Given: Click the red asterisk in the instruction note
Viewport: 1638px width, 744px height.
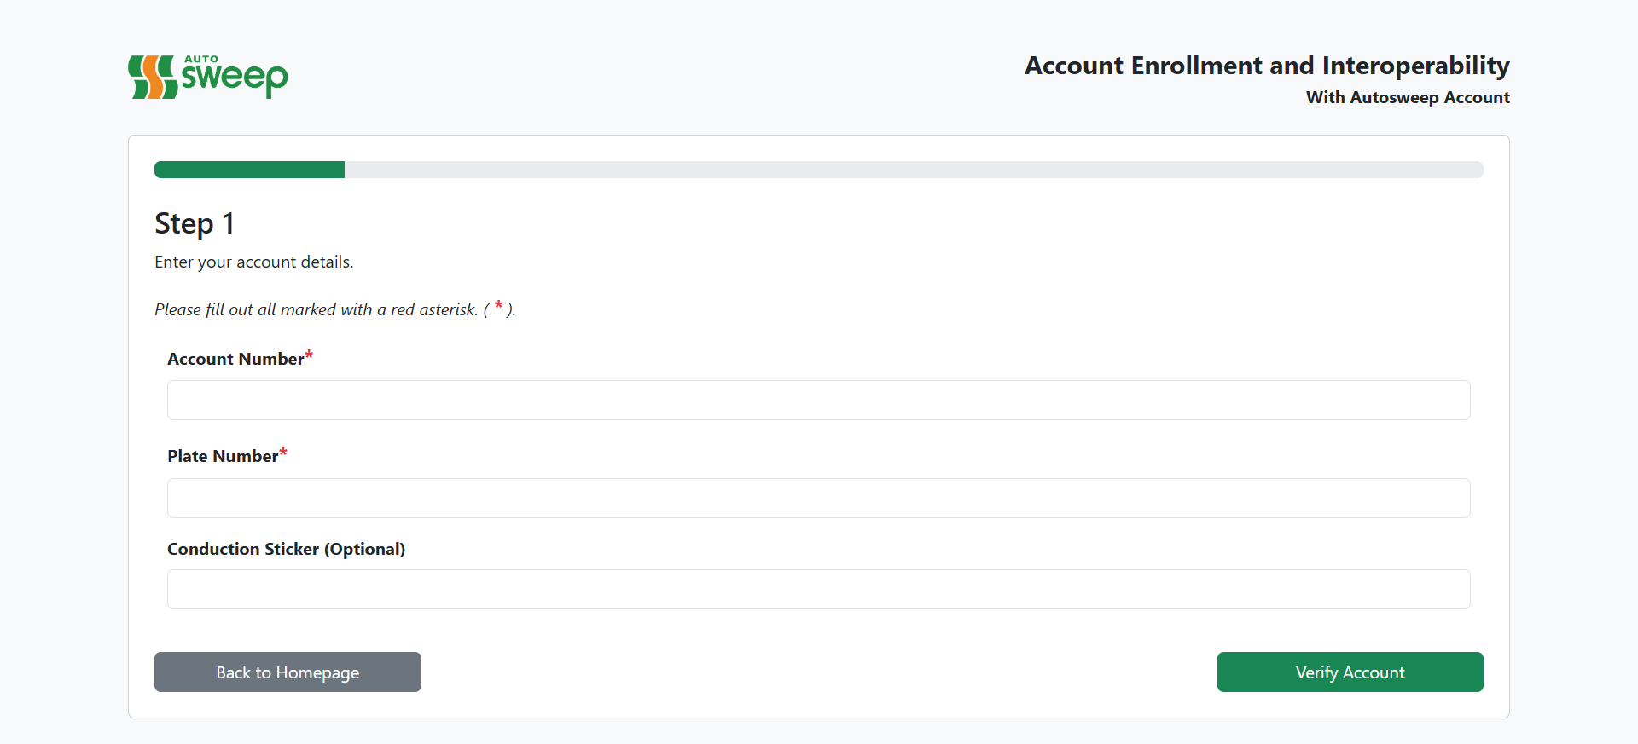Looking at the screenshot, I should pos(498,306).
